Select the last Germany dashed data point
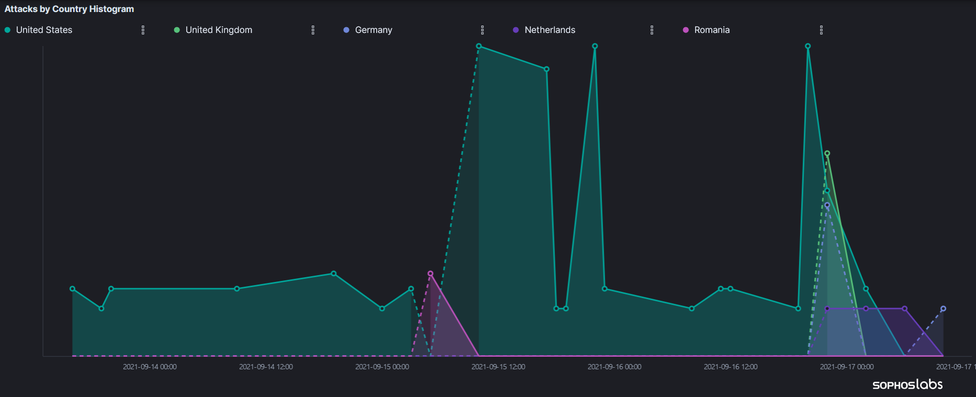 point(943,309)
